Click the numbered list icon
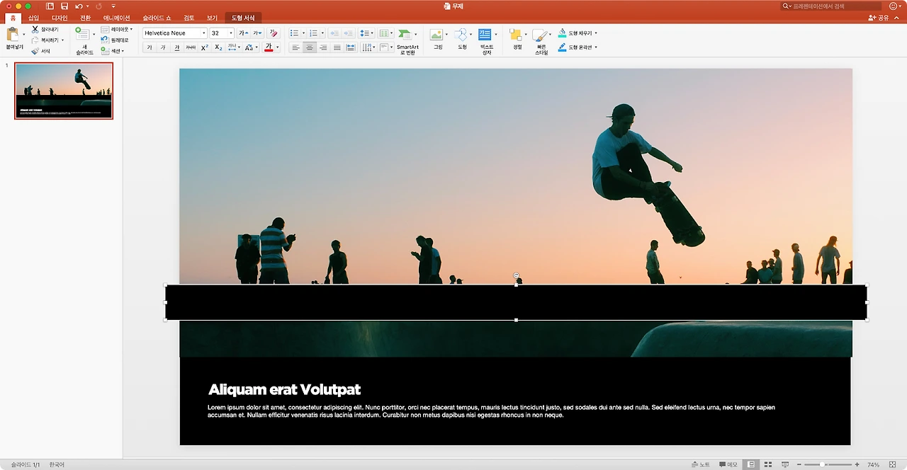The height and width of the screenshot is (470, 907). click(x=314, y=33)
